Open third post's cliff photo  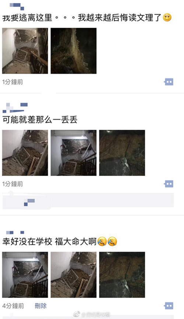(x=122, y=275)
